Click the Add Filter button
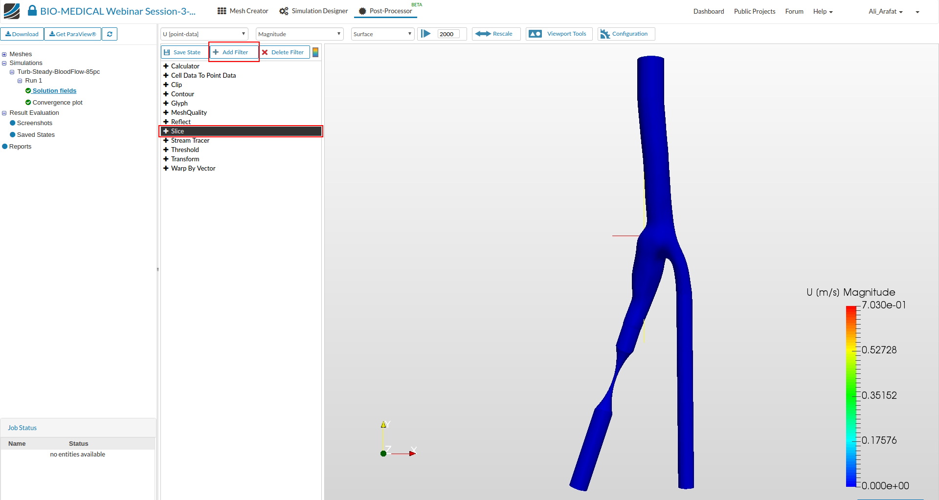The image size is (939, 500). pyautogui.click(x=234, y=52)
